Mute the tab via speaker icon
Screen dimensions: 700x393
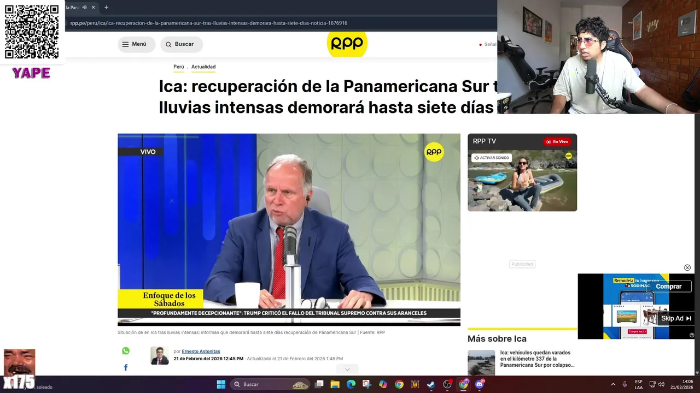(x=85, y=8)
